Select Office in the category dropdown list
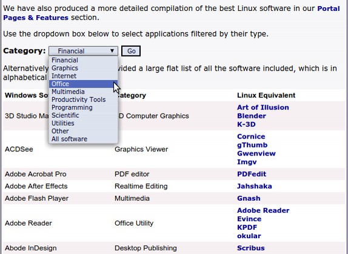 pos(83,84)
